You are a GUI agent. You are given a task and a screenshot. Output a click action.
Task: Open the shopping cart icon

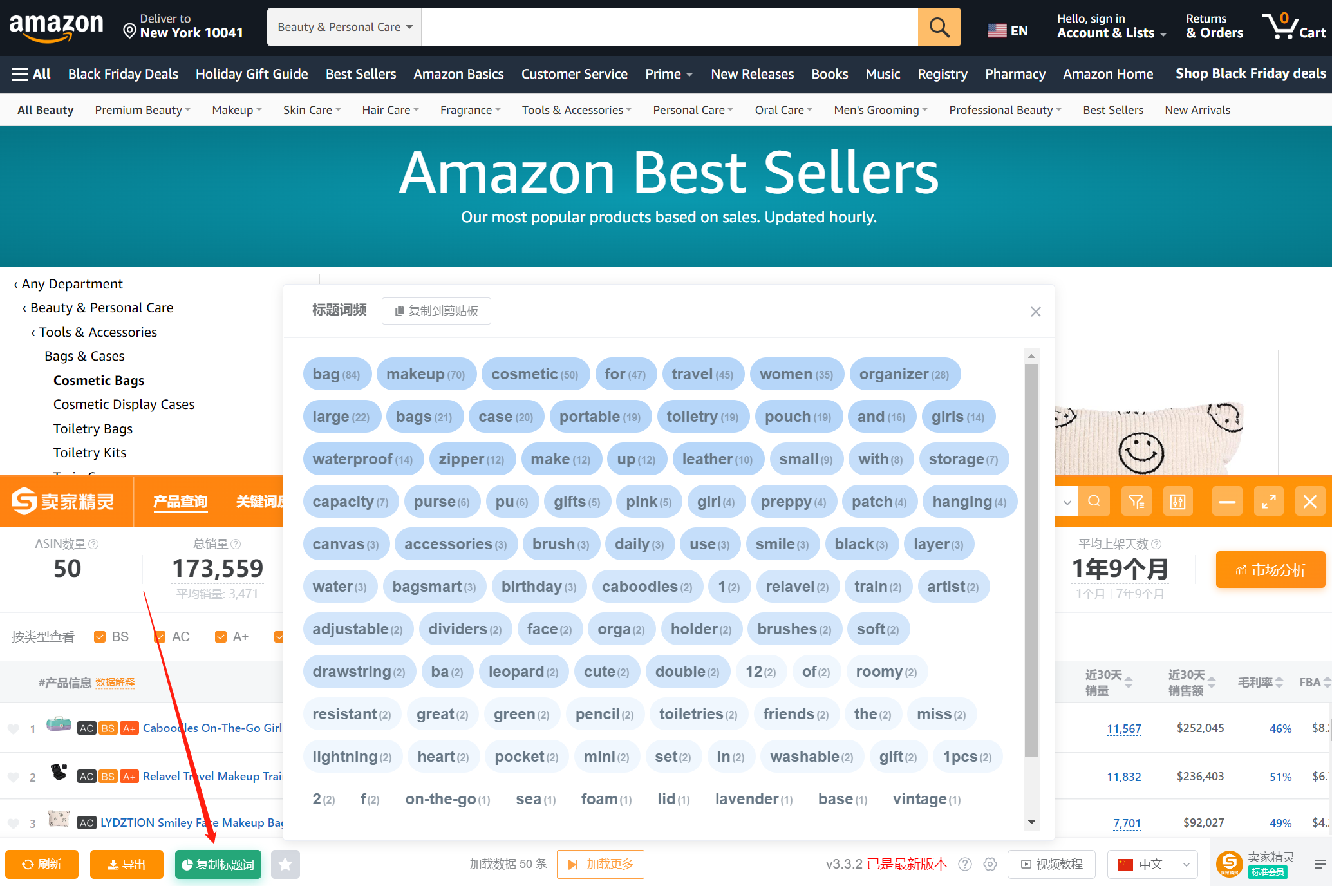click(x=1294, y=26)
